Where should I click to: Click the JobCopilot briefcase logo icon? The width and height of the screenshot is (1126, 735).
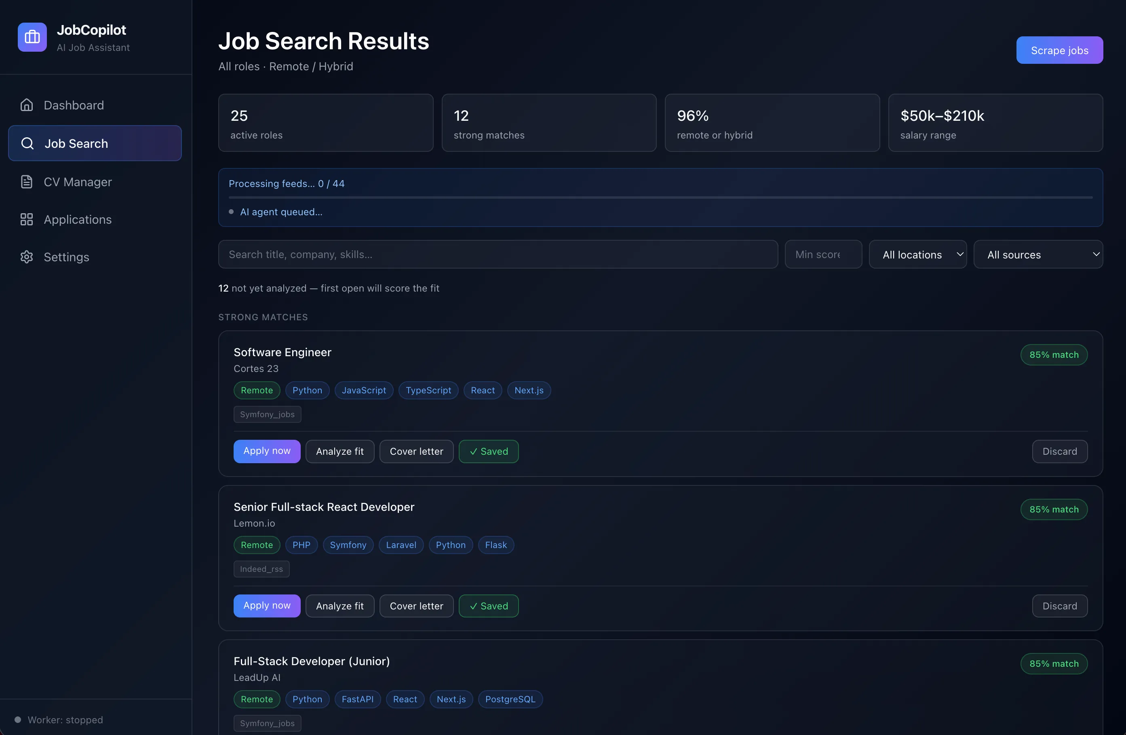tap(32, 37)
